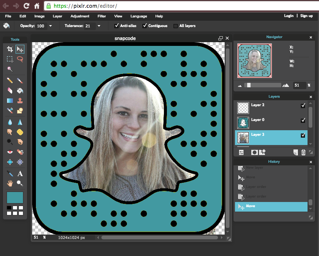The image size is (319, 256).
Task: Select the Drawing shapes tool
Action: point(20,110)
